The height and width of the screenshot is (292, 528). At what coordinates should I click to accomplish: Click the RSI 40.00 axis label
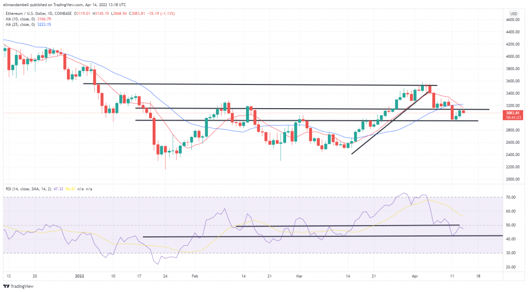coord(511,239)
